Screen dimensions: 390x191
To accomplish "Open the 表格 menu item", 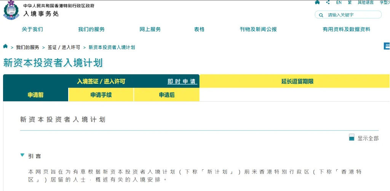I will pyautogui.click(x=199, y=29).
